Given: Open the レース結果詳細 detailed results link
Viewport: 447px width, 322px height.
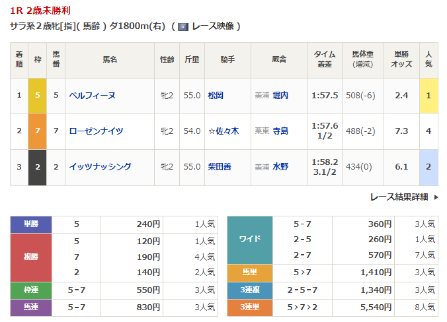Looking at the screenshot, I should tap(399, 197).
